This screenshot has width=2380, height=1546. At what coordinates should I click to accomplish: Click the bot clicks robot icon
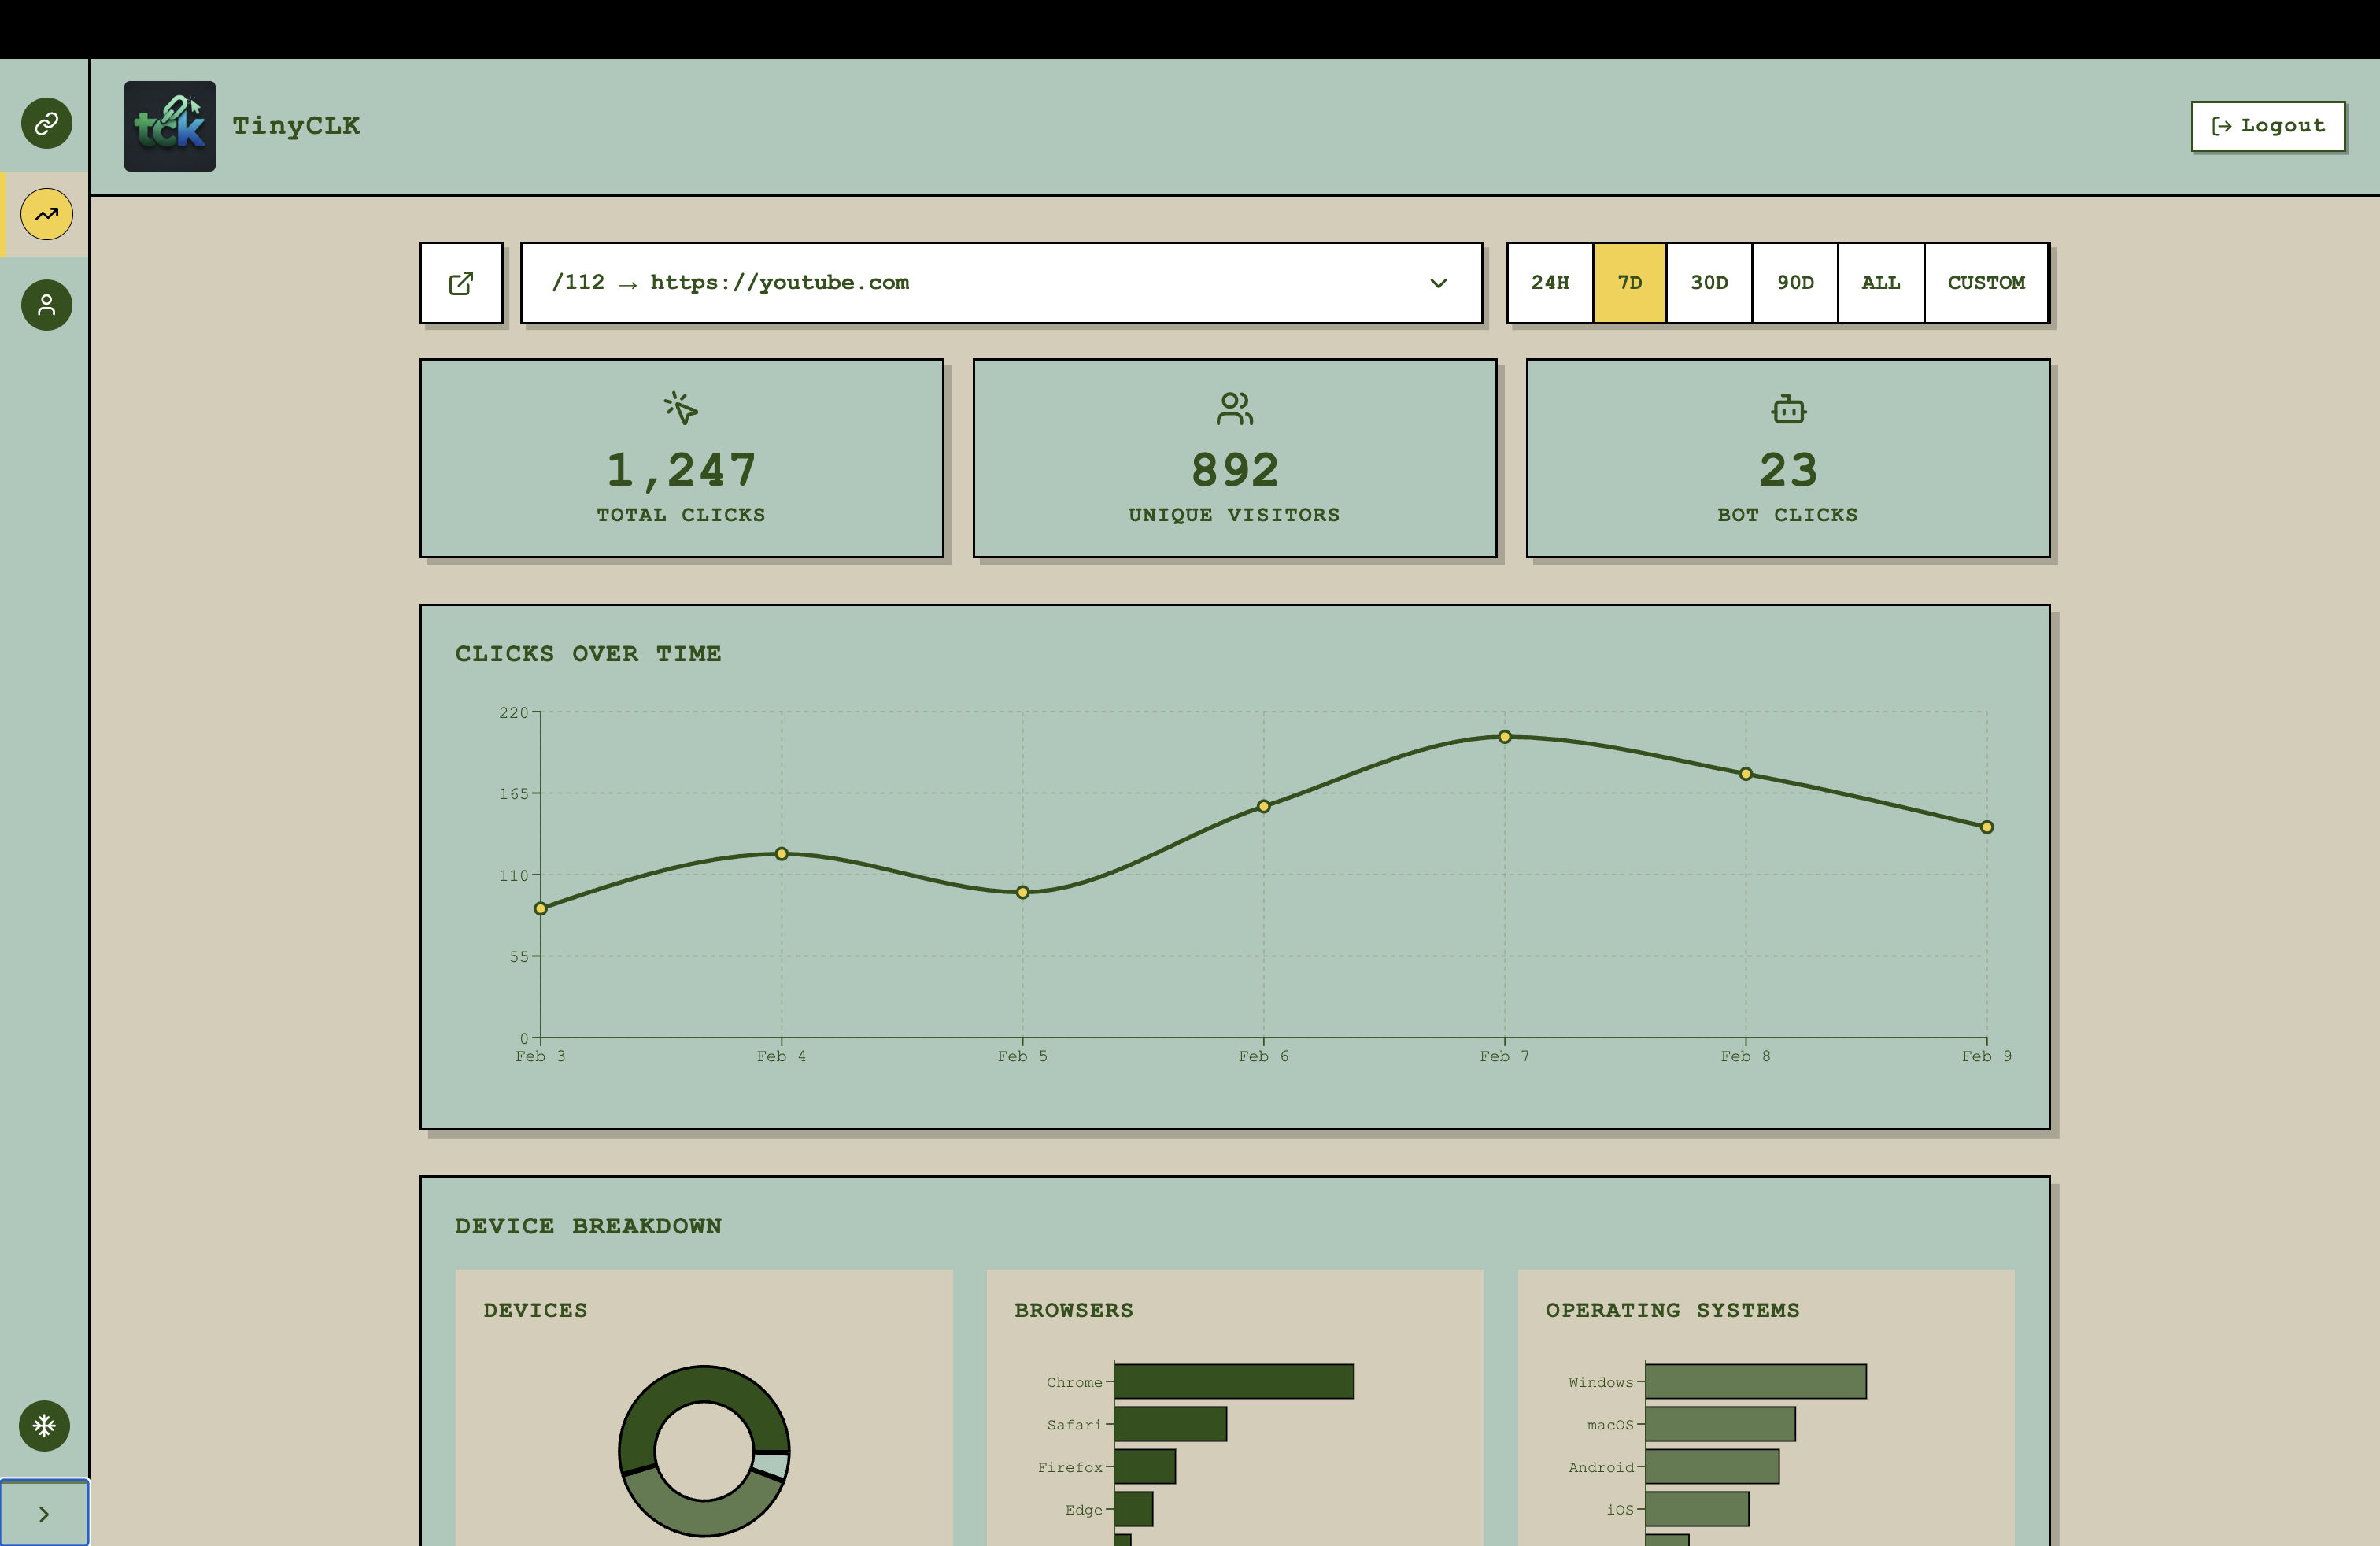[1787, 408]
